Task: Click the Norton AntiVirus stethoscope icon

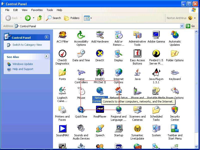Action: tap(190, 18)
